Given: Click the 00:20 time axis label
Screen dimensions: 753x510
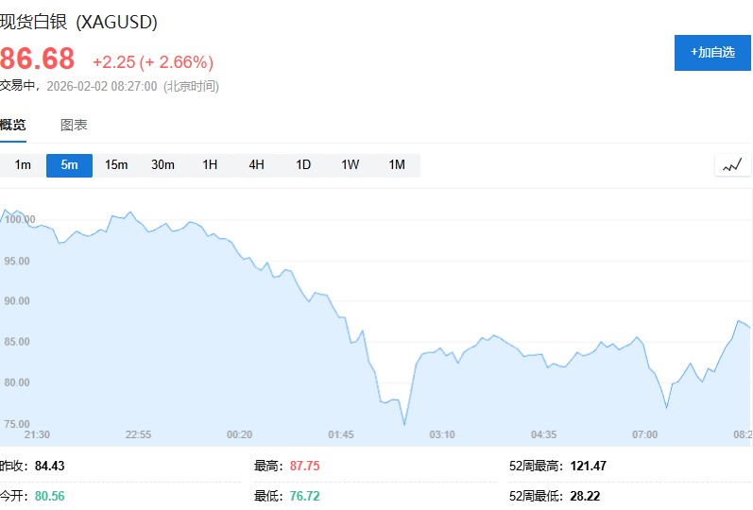Looking at the screenshot, I should point(239,434).
